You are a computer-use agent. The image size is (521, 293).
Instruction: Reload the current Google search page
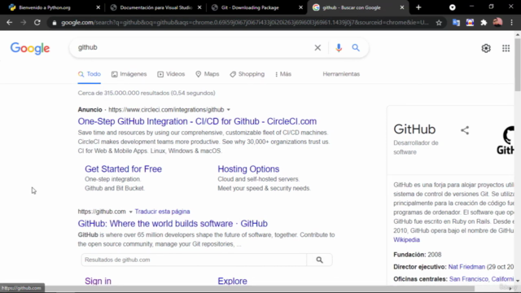37,23
